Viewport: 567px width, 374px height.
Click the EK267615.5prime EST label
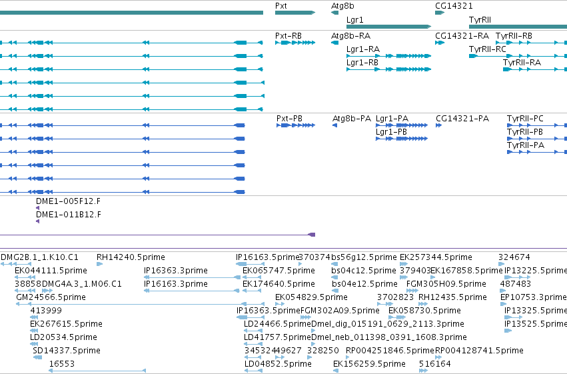[66, 325]
